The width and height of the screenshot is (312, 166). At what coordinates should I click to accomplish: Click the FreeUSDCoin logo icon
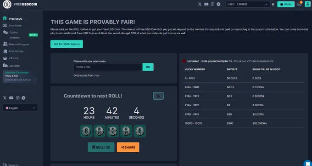point(7,5)
